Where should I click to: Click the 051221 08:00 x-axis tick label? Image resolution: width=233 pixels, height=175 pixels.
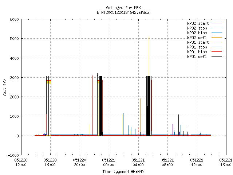pos(167,163)
